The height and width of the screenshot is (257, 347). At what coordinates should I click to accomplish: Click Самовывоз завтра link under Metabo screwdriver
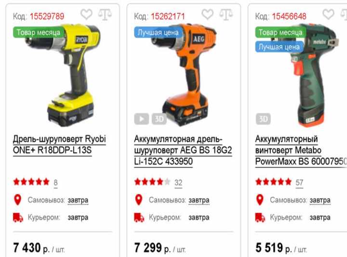pos(320,200)
